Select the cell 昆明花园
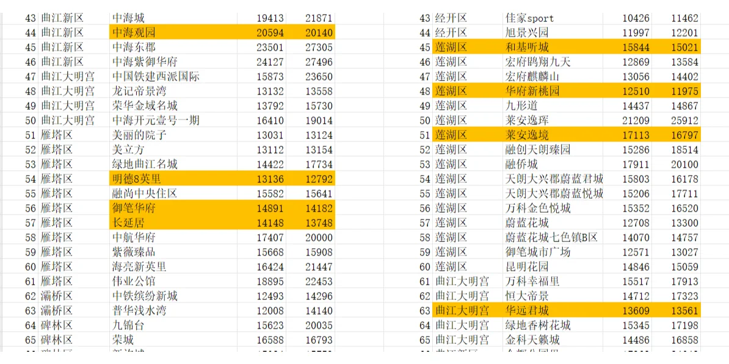The width and height of the screenshot is (729, 364). [x=553, y=267]
